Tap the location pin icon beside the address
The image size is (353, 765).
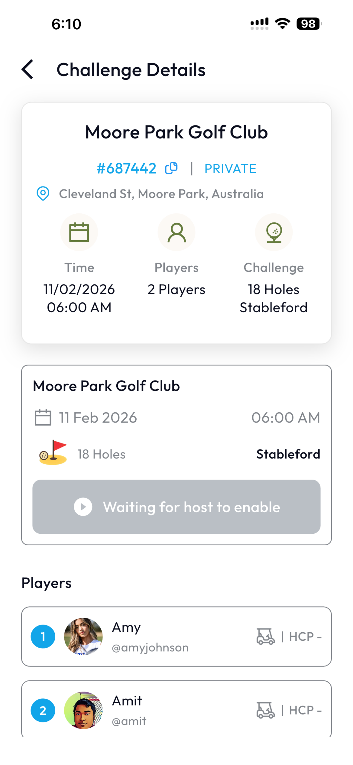pos(43,193)
